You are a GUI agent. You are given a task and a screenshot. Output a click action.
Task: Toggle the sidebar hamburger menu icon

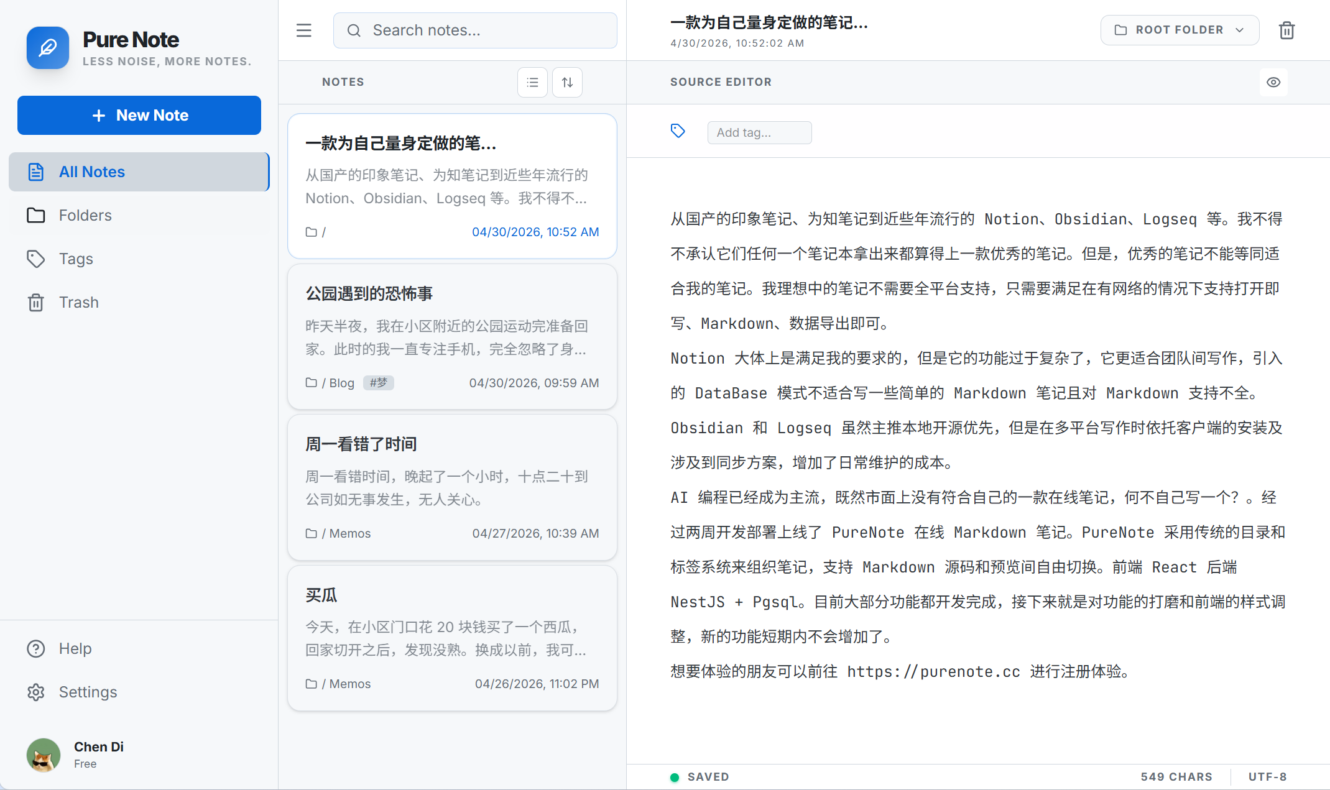(x=304, y=30)
